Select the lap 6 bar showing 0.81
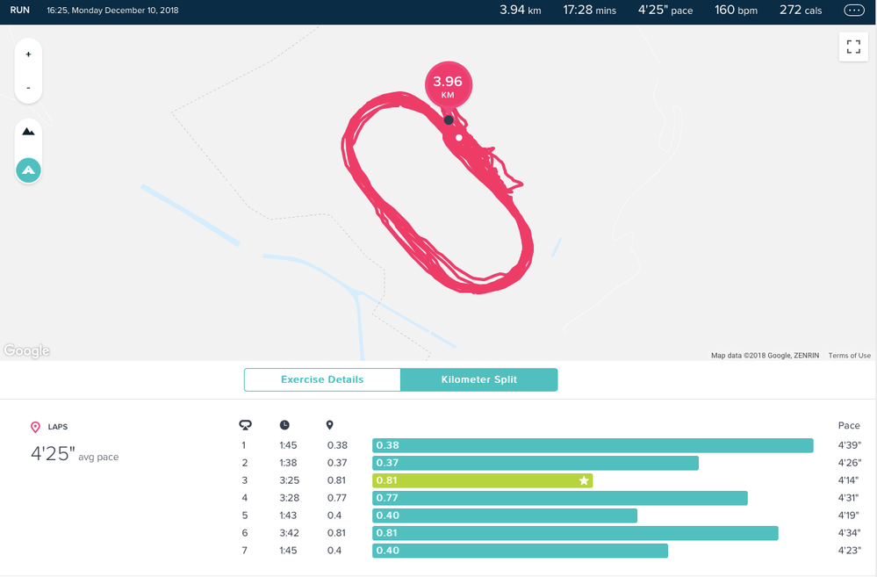 coord(575,533)
